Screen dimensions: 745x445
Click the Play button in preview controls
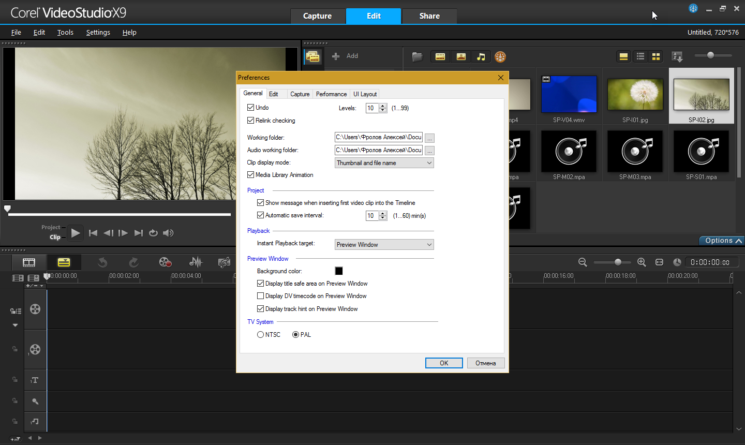[76, 233]
